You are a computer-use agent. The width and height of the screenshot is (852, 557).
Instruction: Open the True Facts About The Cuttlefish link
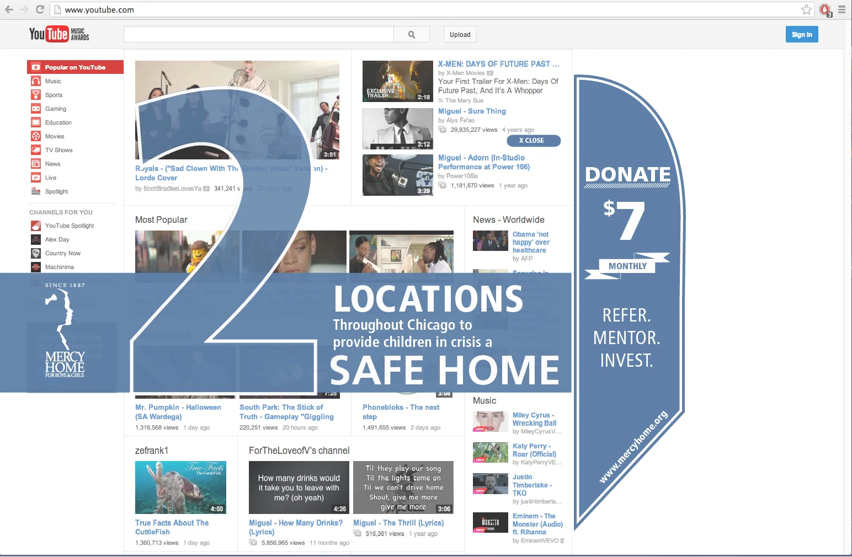pyautogui.click(x=172, y=527)
